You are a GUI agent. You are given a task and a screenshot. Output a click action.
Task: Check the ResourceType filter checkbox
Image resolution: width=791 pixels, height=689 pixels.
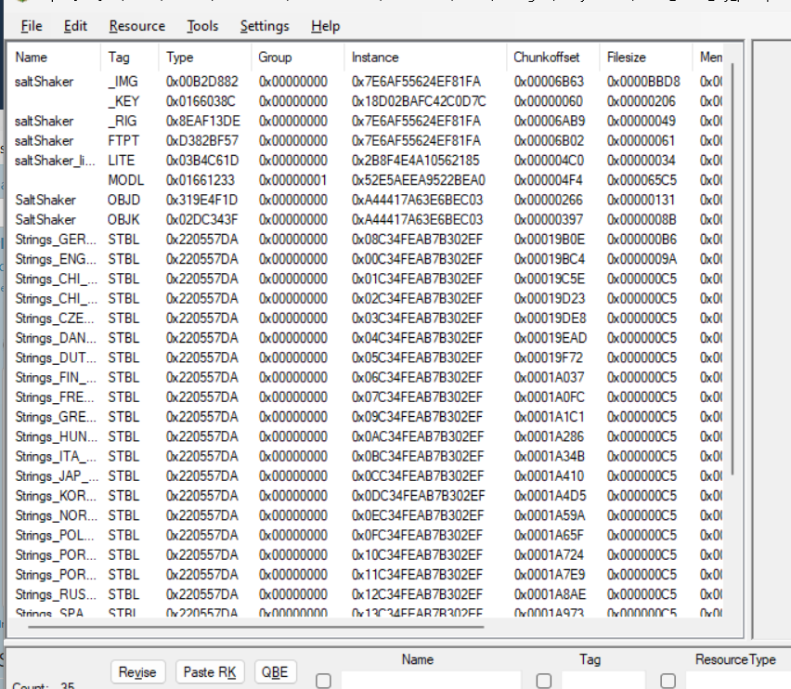tap(668, 681)
